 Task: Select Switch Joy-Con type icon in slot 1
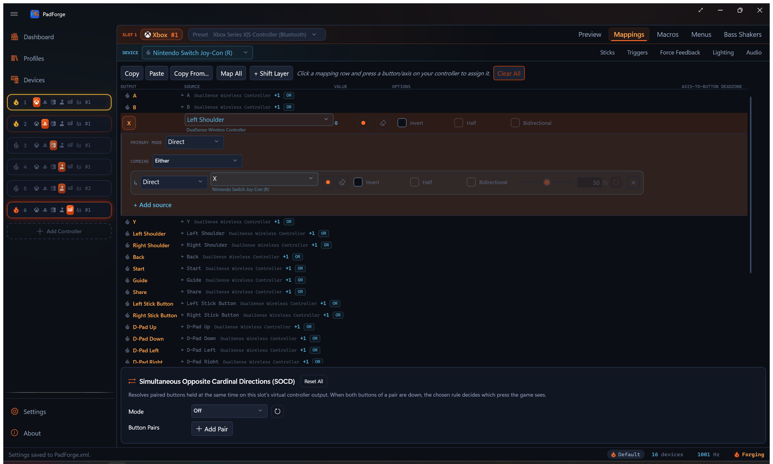coord(54,102)
